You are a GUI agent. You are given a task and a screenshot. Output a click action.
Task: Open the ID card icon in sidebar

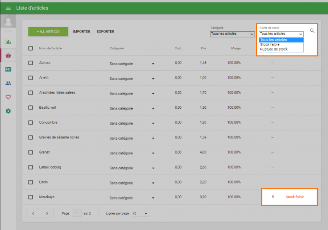click(x=8, y=69)
